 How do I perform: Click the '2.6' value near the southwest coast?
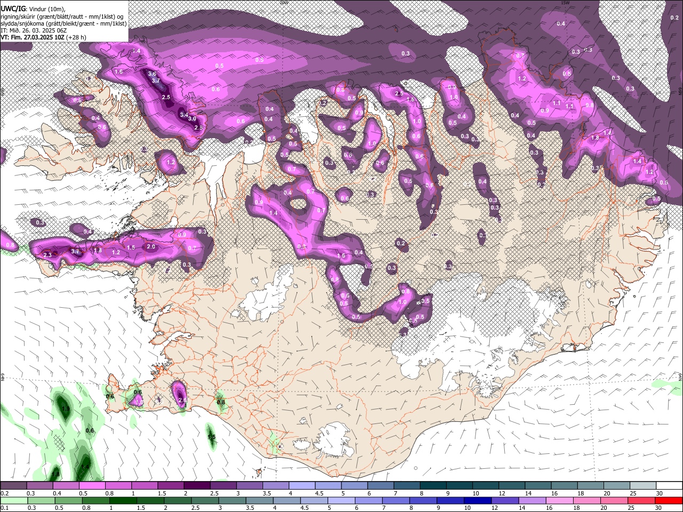pos(182,400)
